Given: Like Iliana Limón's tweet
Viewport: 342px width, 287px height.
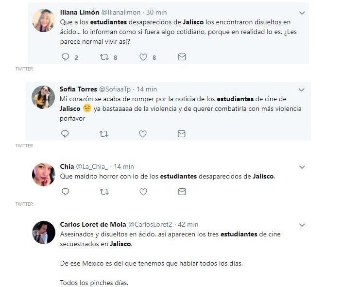Looking at the screenshot, I should click(x=143, y=57).
